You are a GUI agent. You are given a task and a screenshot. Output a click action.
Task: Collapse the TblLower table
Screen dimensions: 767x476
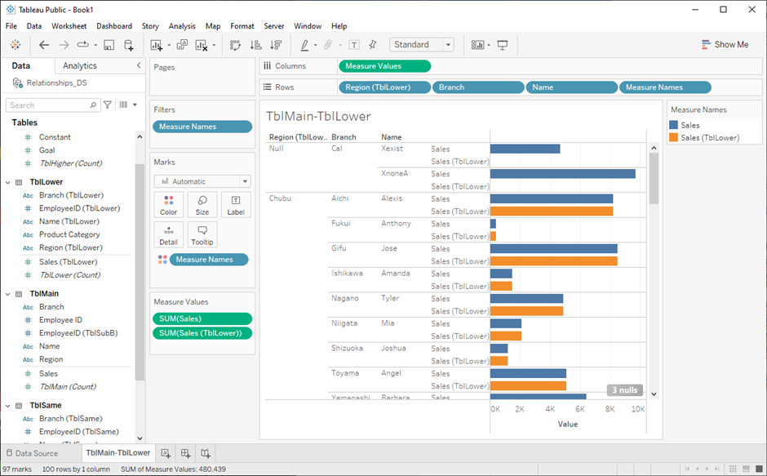pyautogui.click(x=8, y=182)
